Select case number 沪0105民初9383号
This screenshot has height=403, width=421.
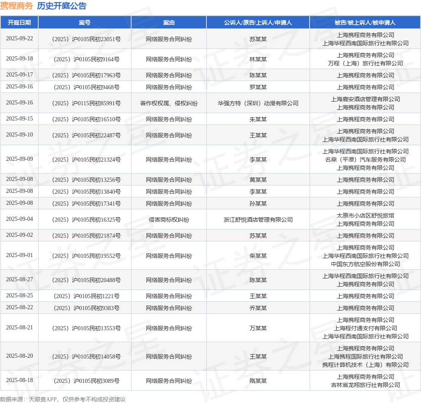(x=86, y=308)
